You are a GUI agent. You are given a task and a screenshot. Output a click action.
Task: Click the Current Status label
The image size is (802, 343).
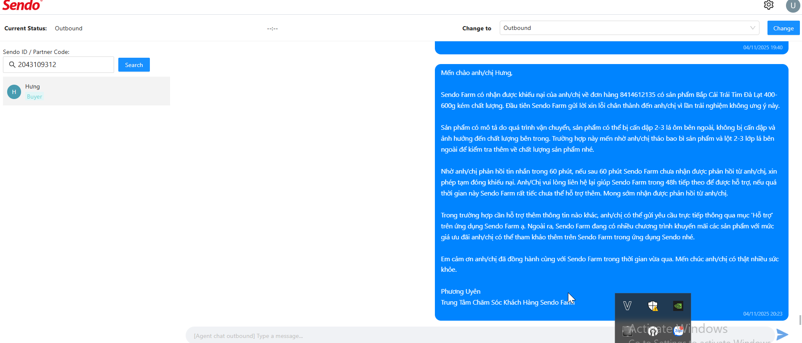point(26,28)
